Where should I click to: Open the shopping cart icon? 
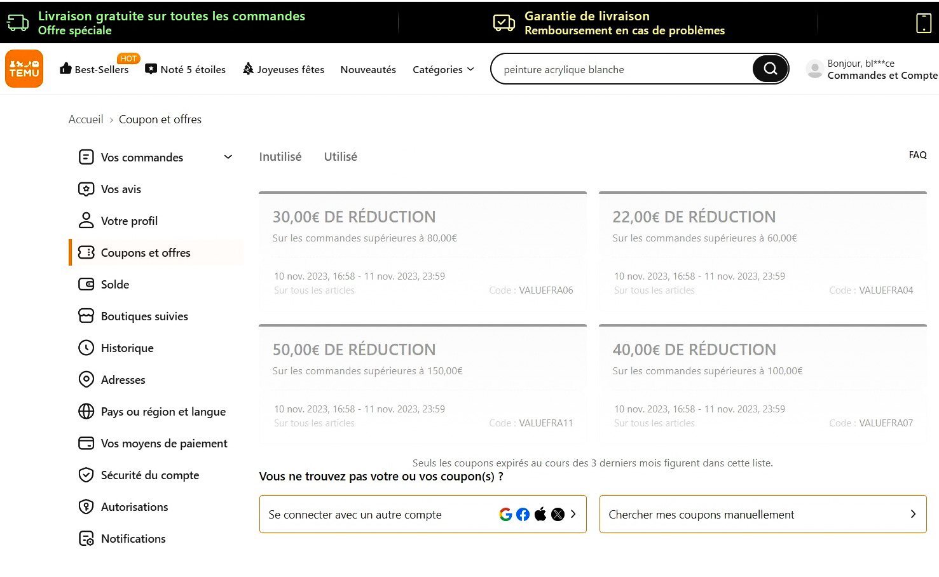click(923, 23)
